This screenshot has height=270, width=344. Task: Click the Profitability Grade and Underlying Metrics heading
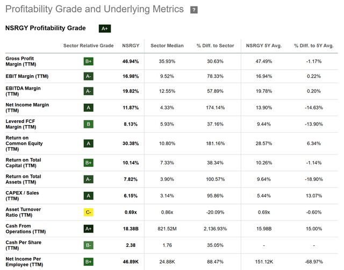tap(95, 10)
